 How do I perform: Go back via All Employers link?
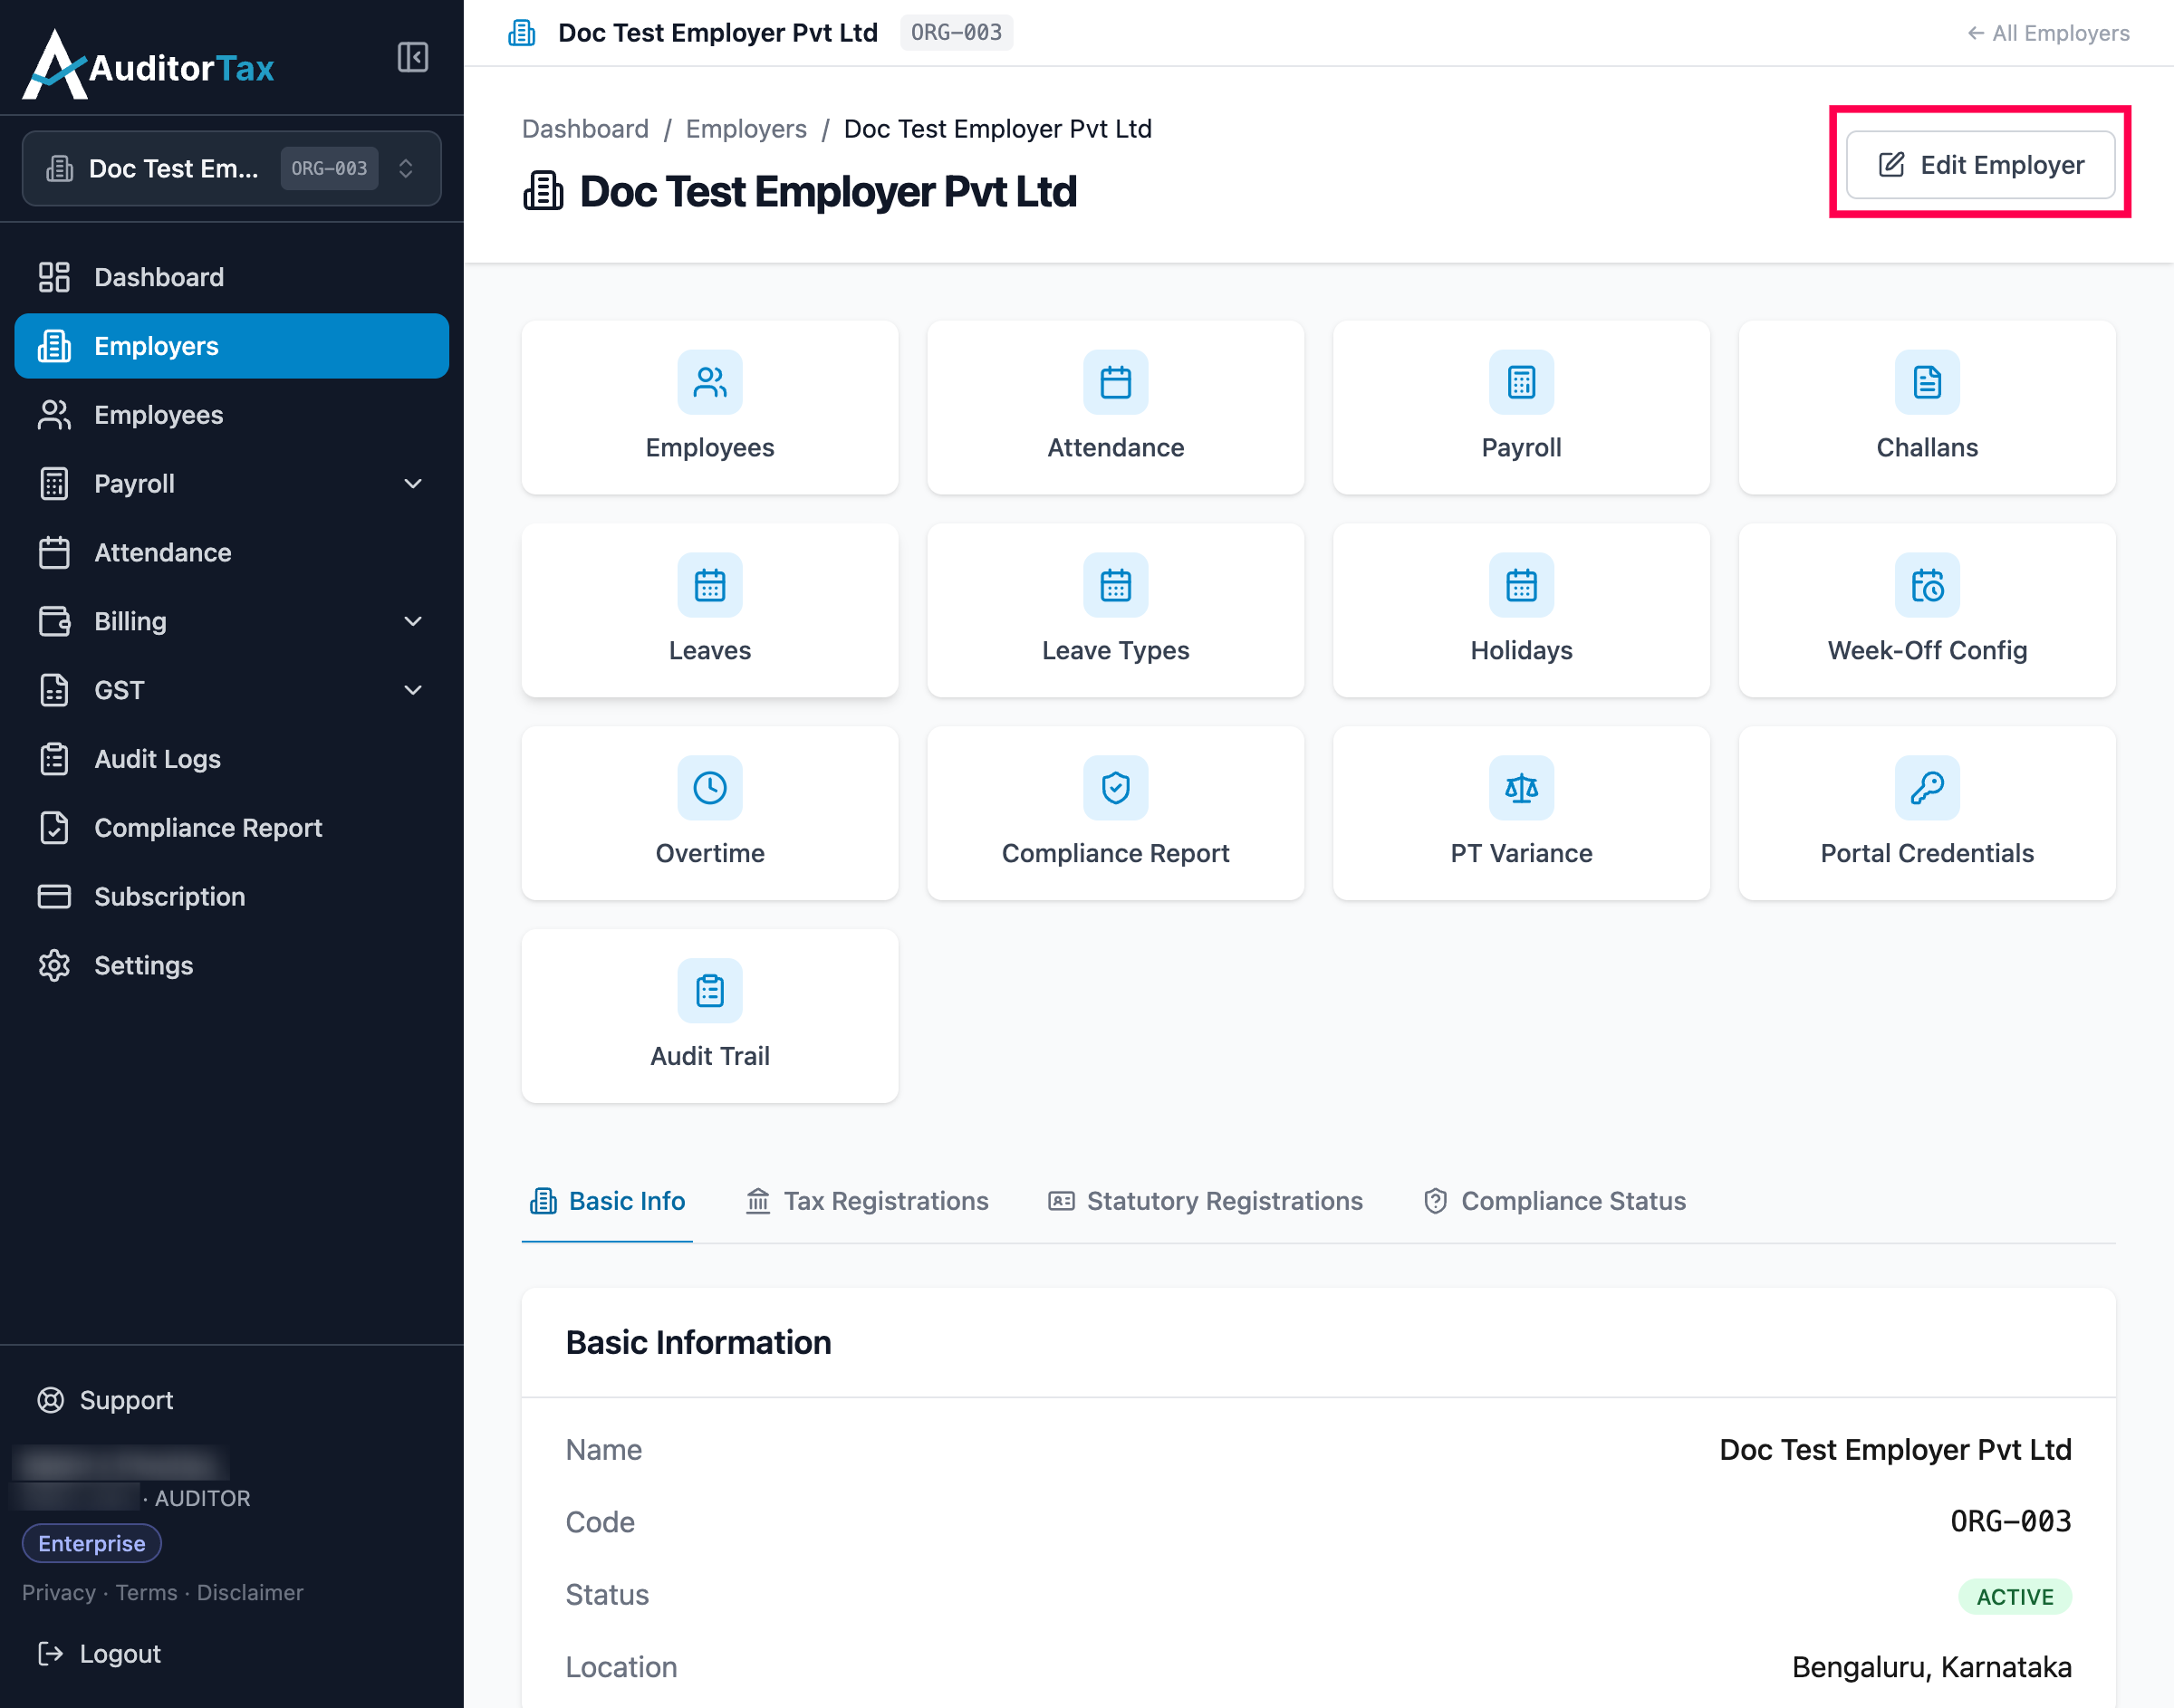[2047, 33]
